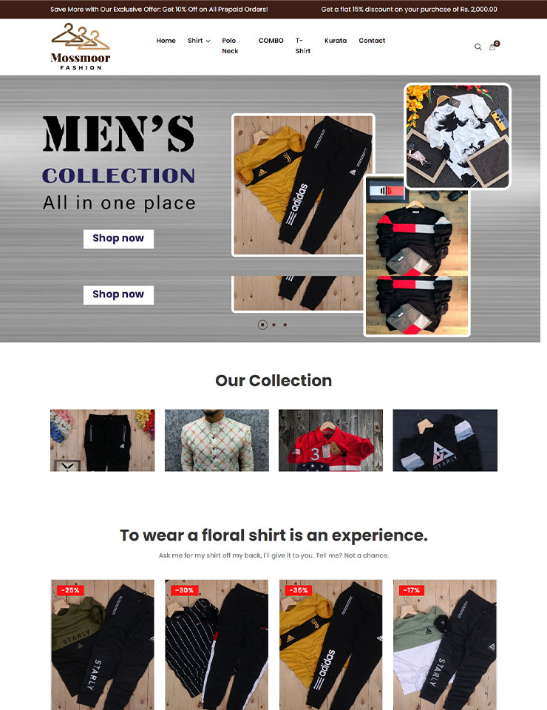Click the -30% discount badge
The image size is (547, 710).
pos(185,590)
